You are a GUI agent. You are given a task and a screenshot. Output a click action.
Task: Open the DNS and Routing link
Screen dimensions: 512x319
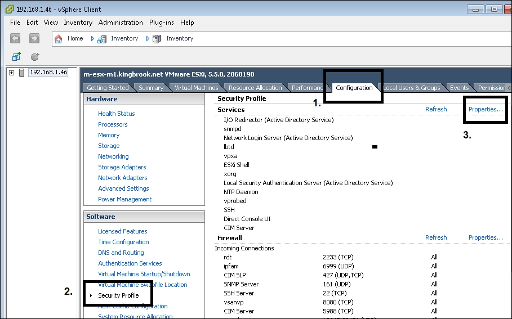pos(121,253)
